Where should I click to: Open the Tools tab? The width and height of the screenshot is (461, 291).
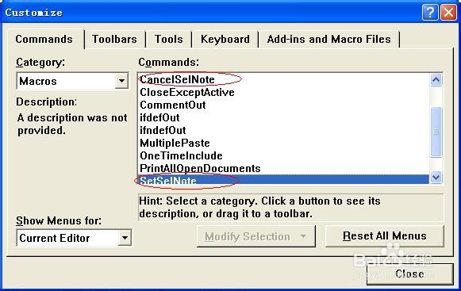click(169, 39)
